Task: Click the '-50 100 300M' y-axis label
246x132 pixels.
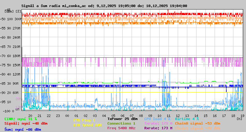Action: point(11,19)
